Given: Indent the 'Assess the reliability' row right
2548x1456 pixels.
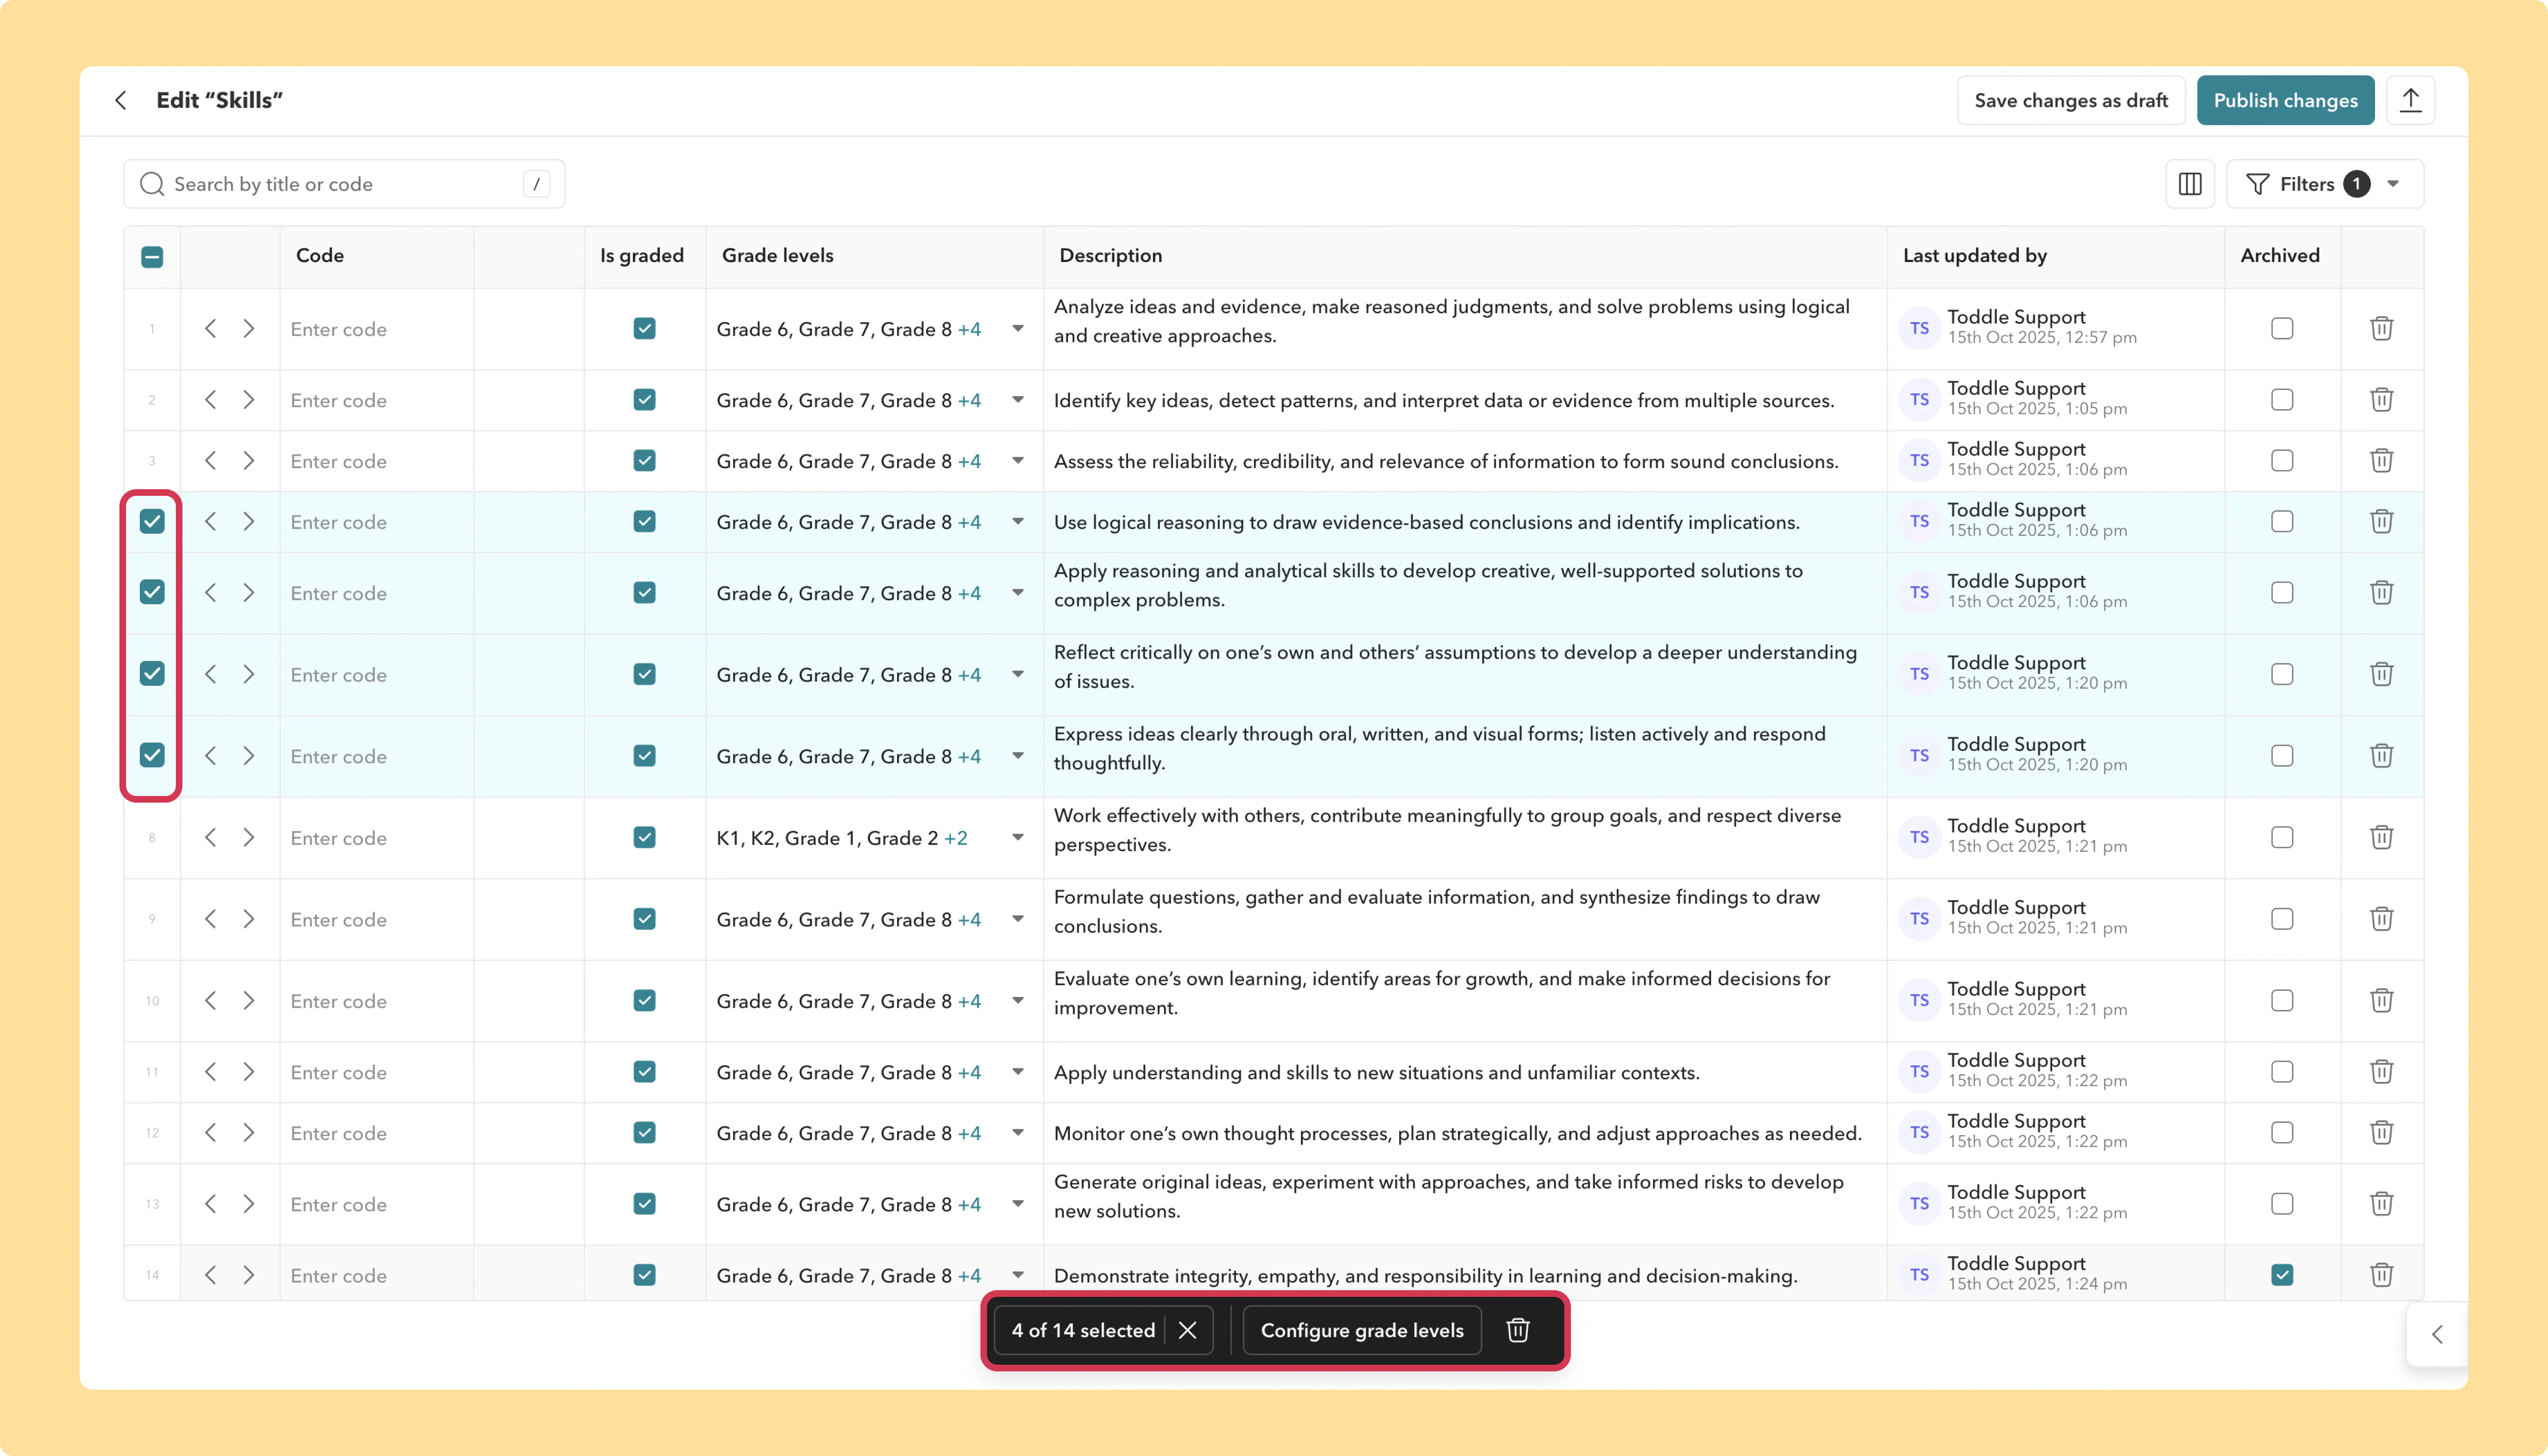Looking at the screenshot, I should [x=249, y=461].
